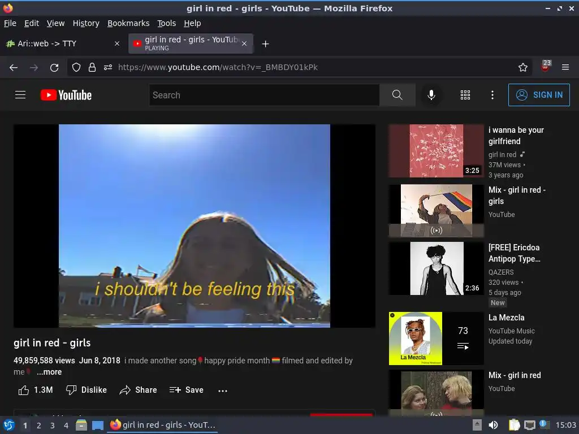
Task: Bookmark this page with the star
Action: [523, 67]
